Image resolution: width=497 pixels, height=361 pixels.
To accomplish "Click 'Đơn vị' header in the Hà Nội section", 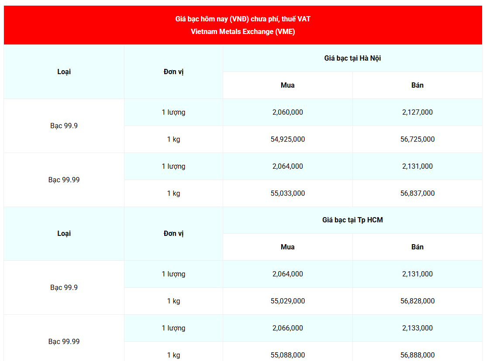I will coord(173,72).
